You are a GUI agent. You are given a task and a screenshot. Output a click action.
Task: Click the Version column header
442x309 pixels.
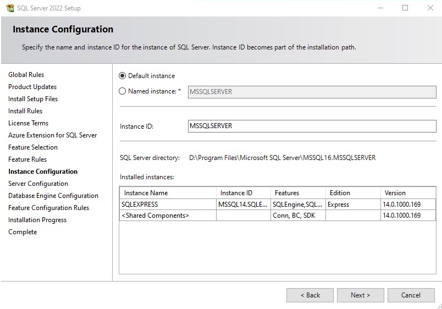tap(395, 193)
